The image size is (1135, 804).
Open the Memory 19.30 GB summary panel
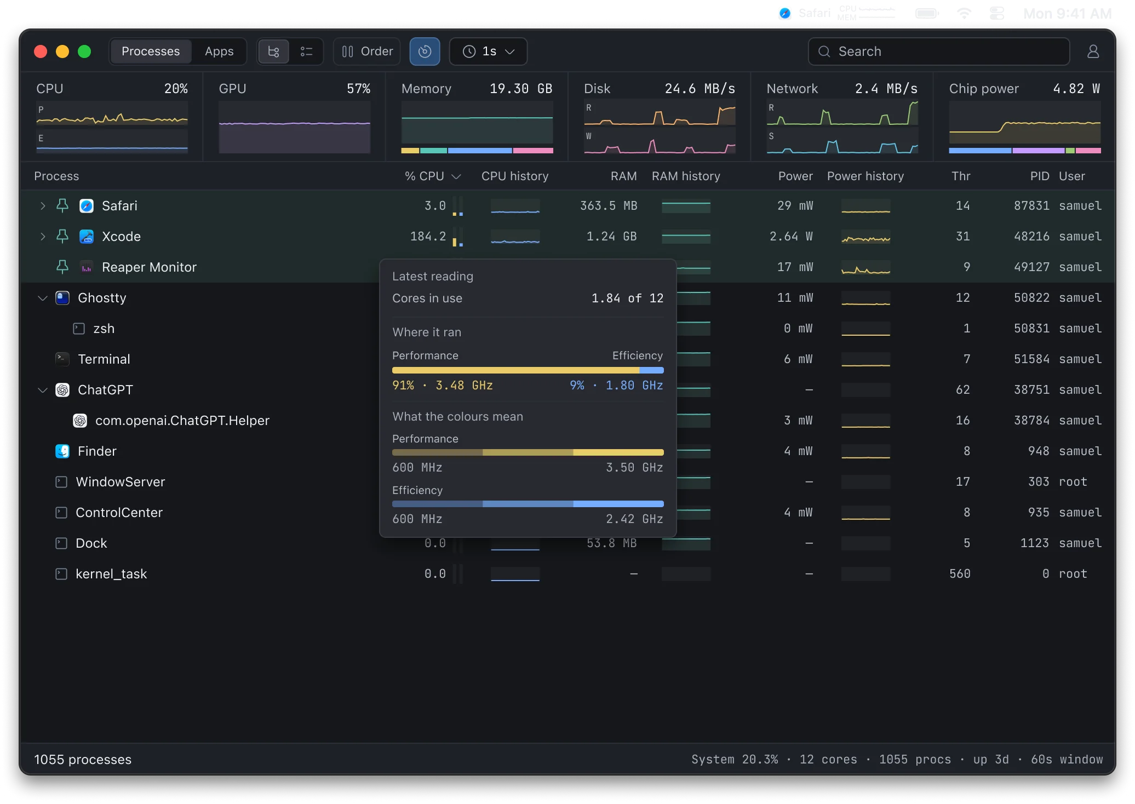coord(477,117)
